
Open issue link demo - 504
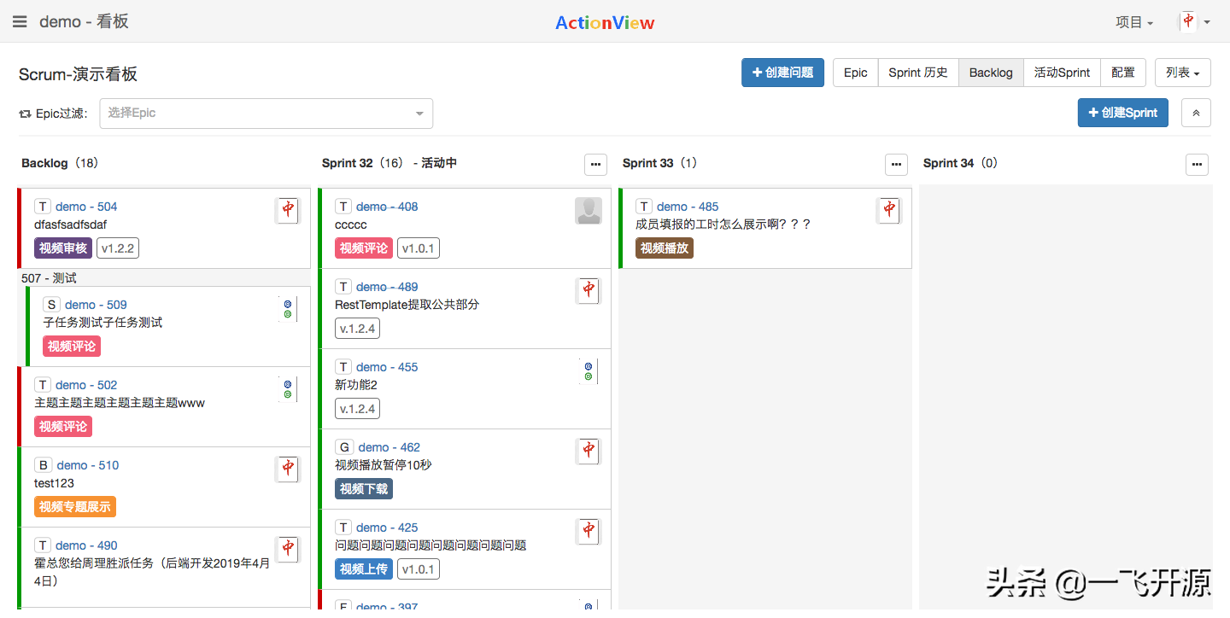point(86,207)
